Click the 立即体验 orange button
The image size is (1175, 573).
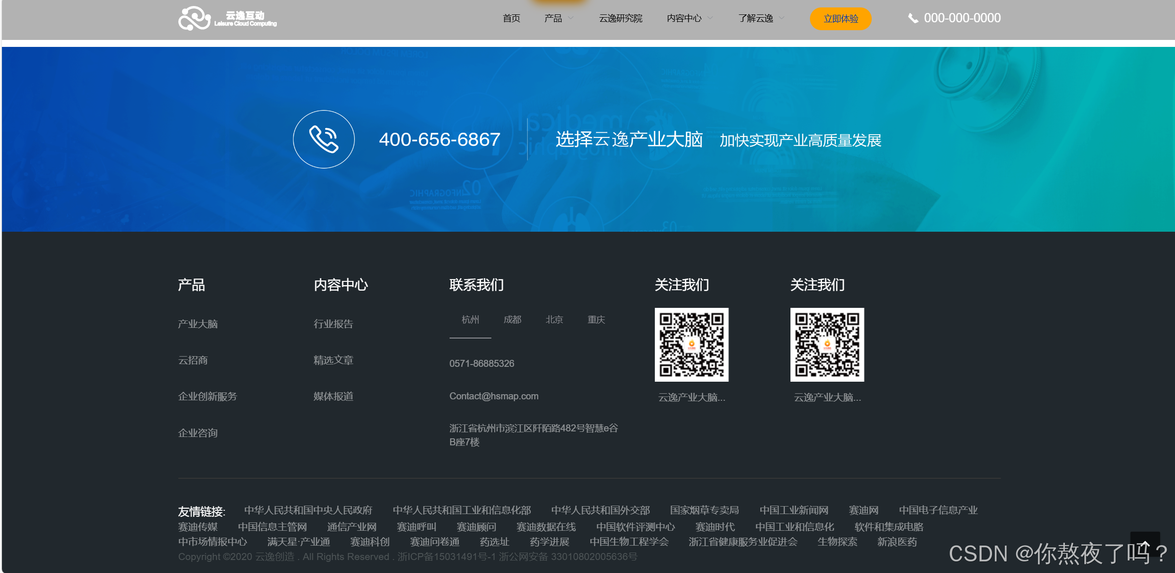[x=841, y=19]
